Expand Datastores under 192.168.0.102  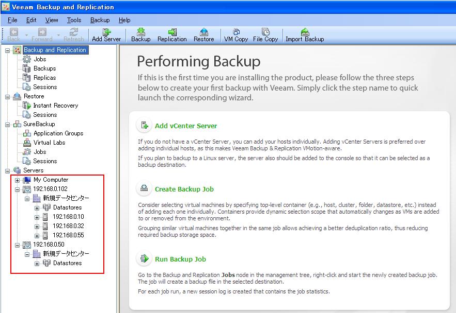[37, 208]
